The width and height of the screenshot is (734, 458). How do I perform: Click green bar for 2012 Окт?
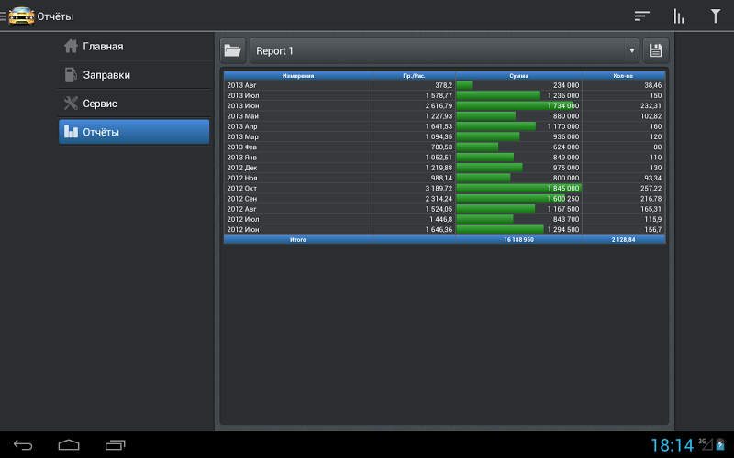click(x=518, y=189)
